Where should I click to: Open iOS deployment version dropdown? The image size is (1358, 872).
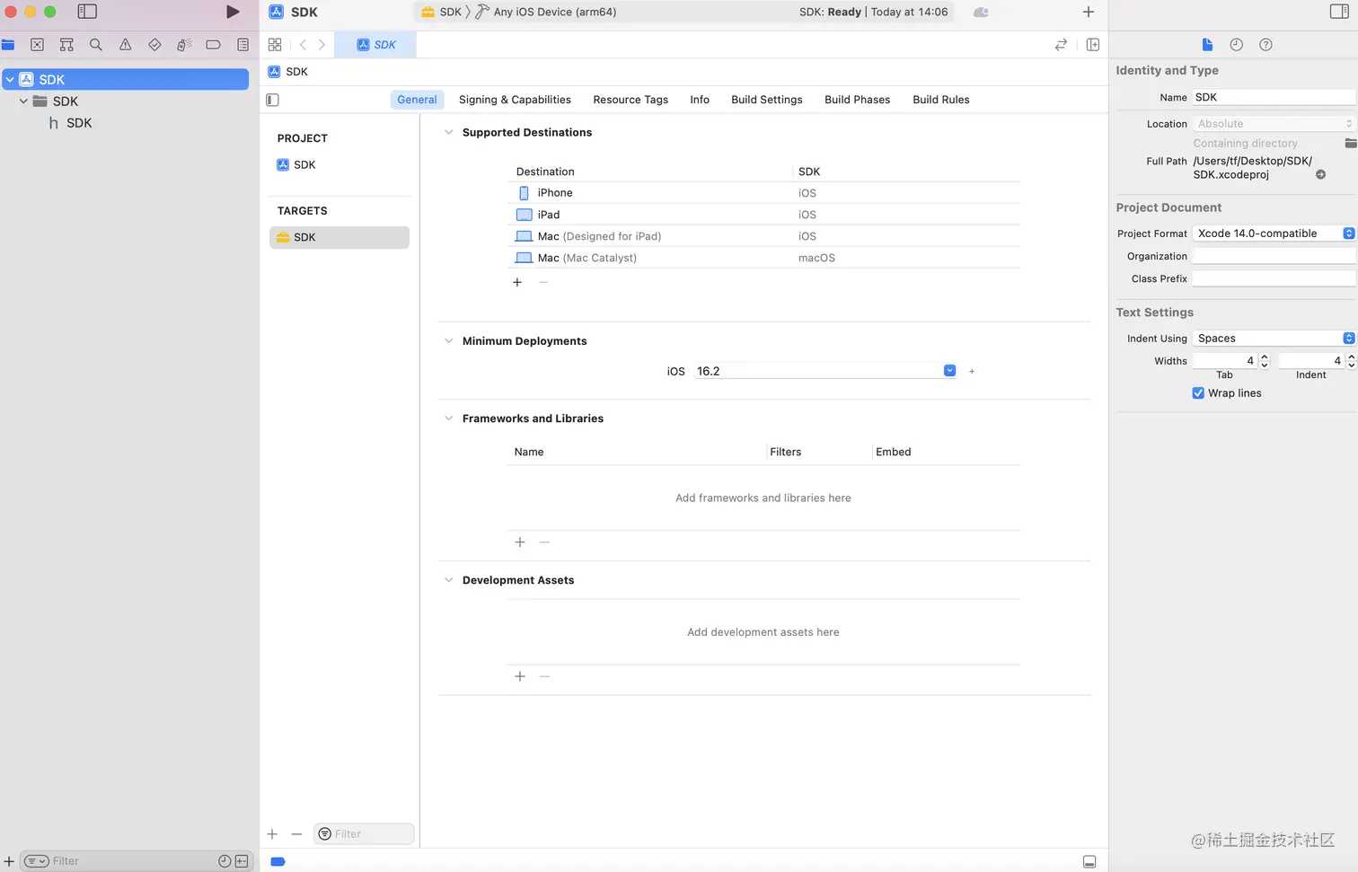(949, 370)
